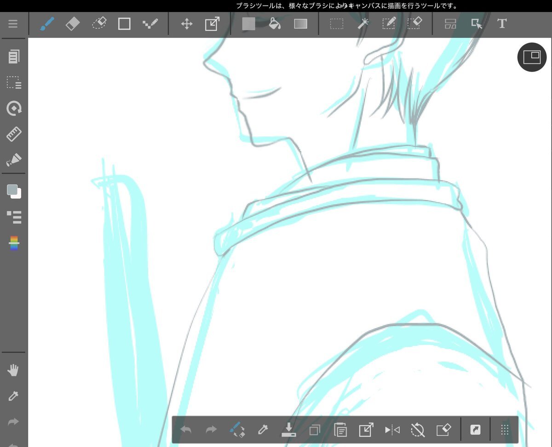Select the Brush tool
552x447 pixels.
coord(47,24)
